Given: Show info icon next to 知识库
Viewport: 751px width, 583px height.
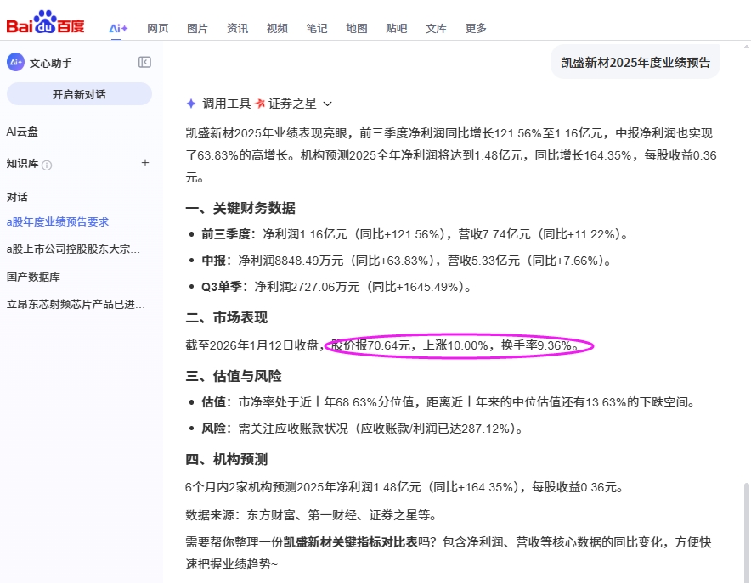Looking at the screenshot, I should click(x=47, y=165).
